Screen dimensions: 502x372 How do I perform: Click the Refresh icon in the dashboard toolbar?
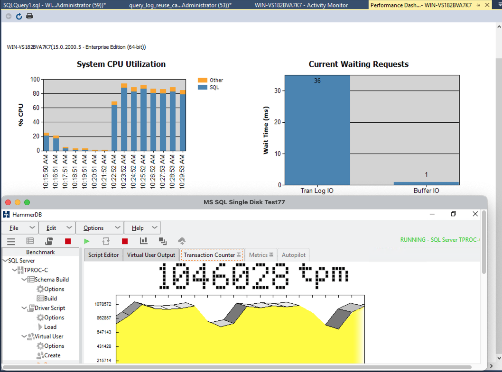[19, 16]
